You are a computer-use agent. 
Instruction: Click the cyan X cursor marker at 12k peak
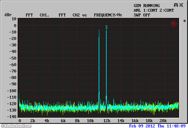(x=106, y=27)
